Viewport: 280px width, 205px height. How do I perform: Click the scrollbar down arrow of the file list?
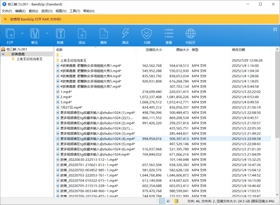coord(277,194)
